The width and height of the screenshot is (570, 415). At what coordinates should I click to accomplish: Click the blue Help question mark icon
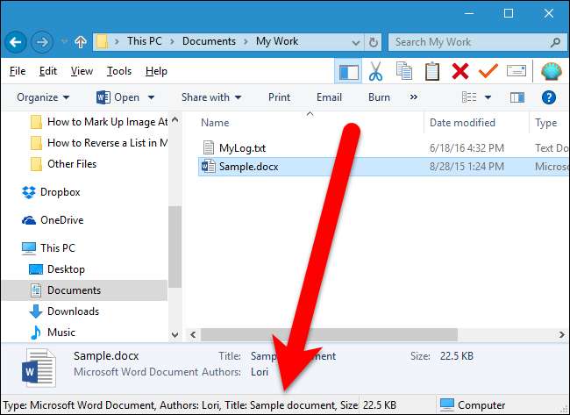coord(549,97)
